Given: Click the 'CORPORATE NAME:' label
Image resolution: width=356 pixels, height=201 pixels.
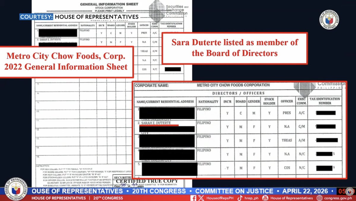Looking at the screenshot, I should coord(152,85).
